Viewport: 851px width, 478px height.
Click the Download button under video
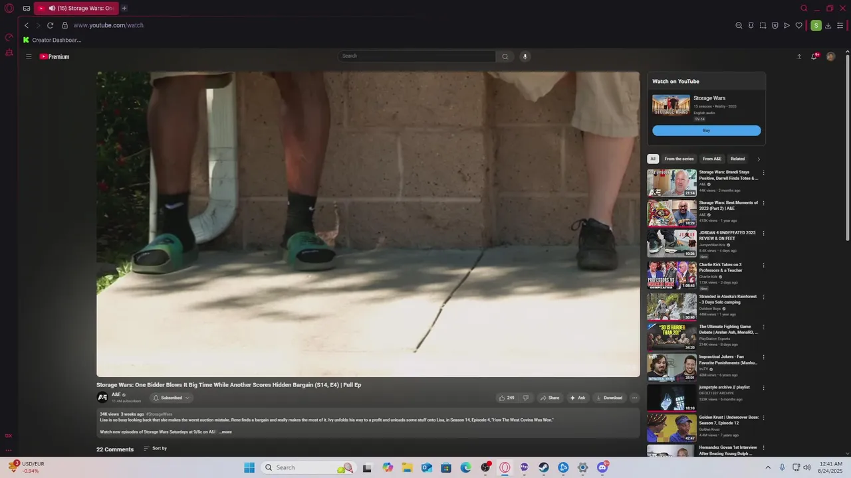[609, 398]
